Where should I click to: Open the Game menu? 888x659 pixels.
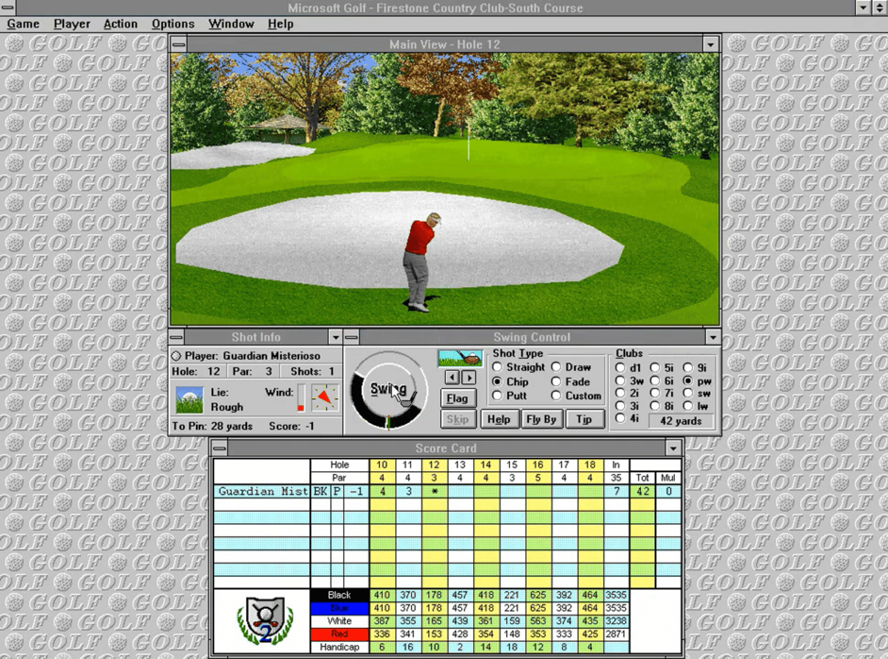[x=23, y=24]
